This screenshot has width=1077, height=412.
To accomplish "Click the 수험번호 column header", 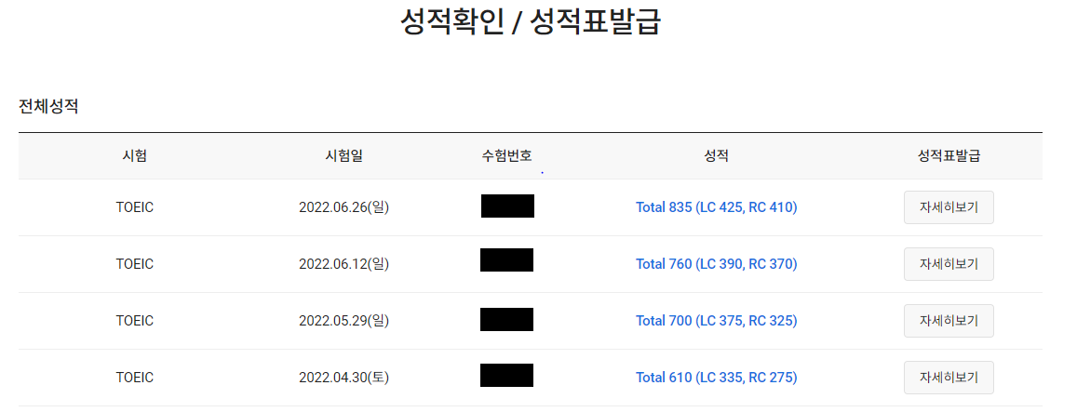I will pyautogui.click(x=507, y=156).
